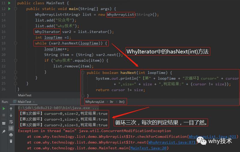Viewport: 240px width, 152px height.
Task: Click down arrow for next stack trace
Action: [x=11, y=115]
